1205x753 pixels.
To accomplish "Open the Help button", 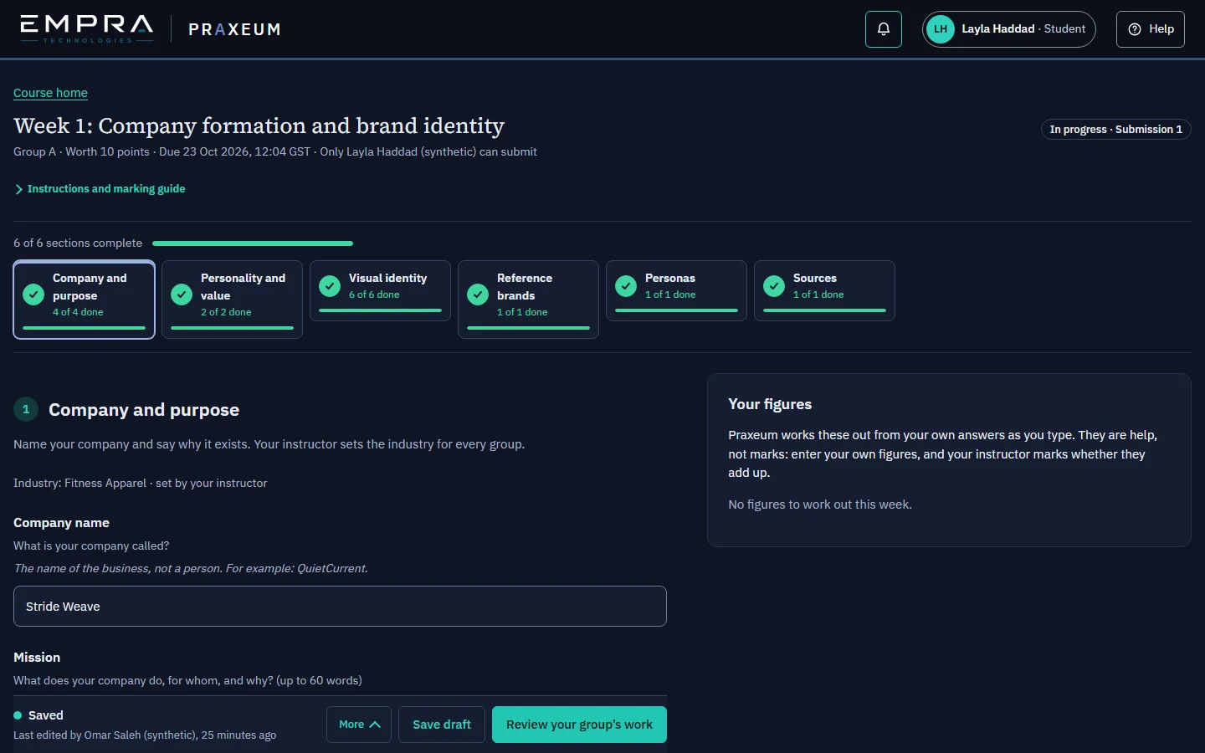I will pyautogui.click(x=1151, y=29).
